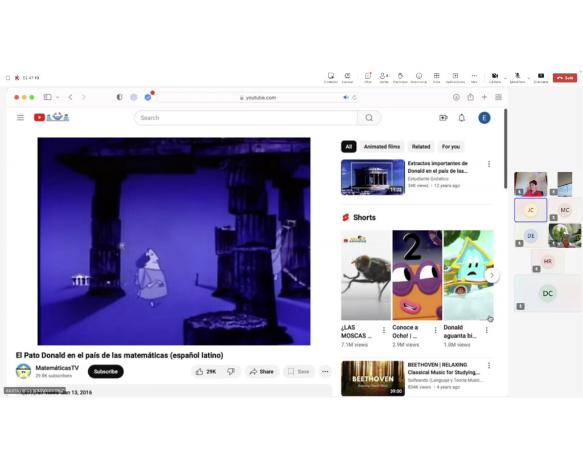Subscribe to MatemáticasTV
The width and height of the screenshot is (583, 467).
(x=105, y=371)
